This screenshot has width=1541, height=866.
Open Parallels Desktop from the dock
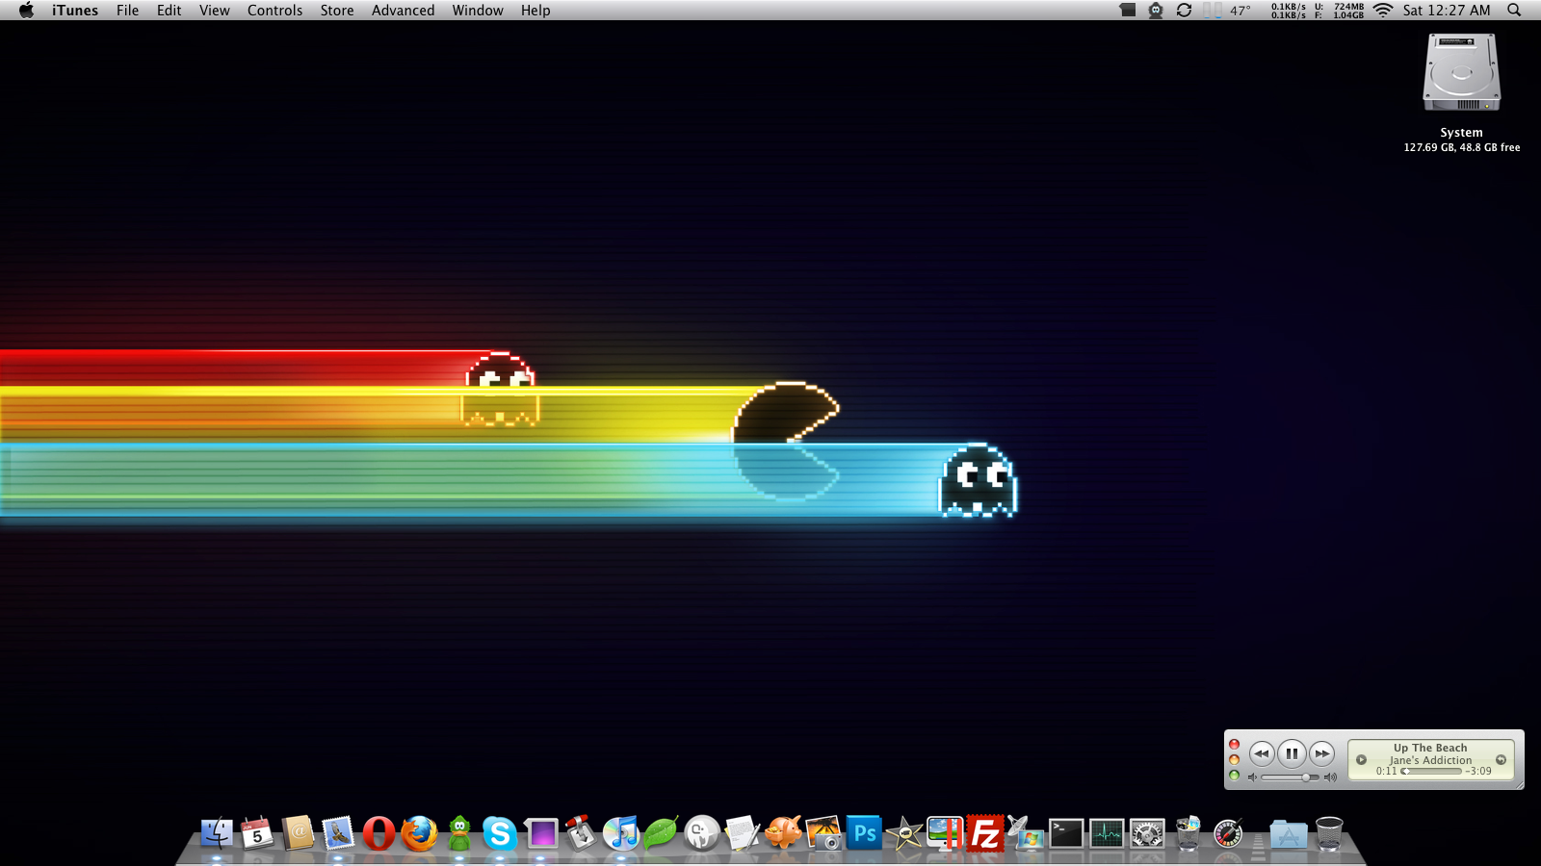(x=945, y=833)
